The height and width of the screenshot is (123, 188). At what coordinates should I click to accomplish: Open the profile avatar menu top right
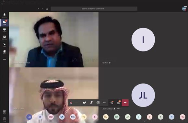184,9
